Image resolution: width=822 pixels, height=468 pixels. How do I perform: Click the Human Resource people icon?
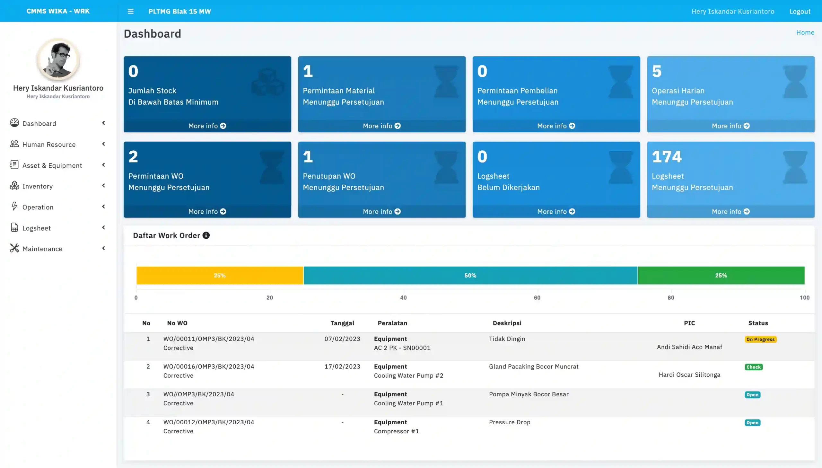pos(14,144)
